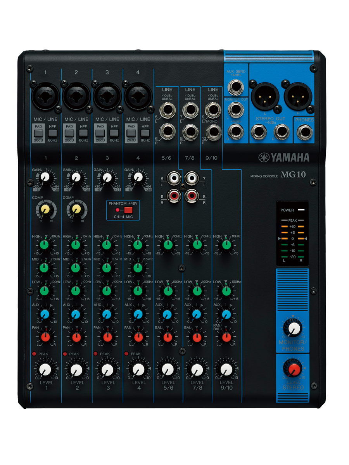The image size is (349, 465).
Task: Click the channel 2 GAIN knob
Action: [76, 177]
